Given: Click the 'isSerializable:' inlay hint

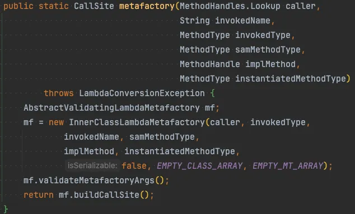Looking at the screenshot, I should [92, 165].
